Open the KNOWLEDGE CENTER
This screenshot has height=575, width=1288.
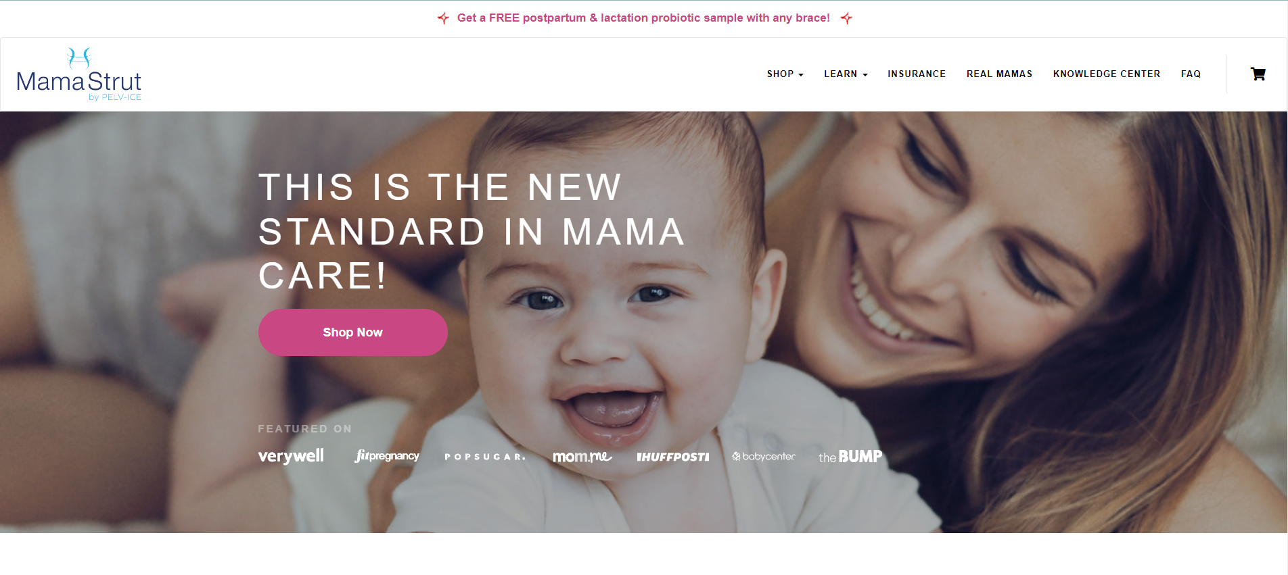[1107, 74]
